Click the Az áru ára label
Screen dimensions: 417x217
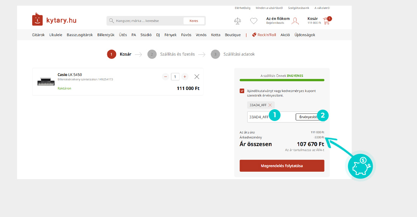[247, 132]
